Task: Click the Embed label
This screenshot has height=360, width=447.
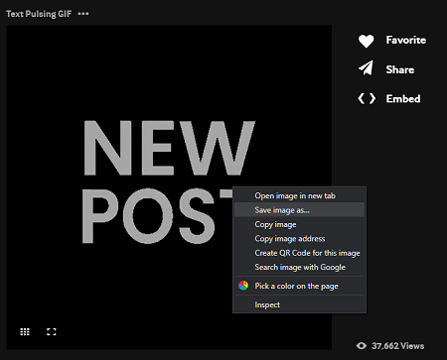Action: (403, 99)
